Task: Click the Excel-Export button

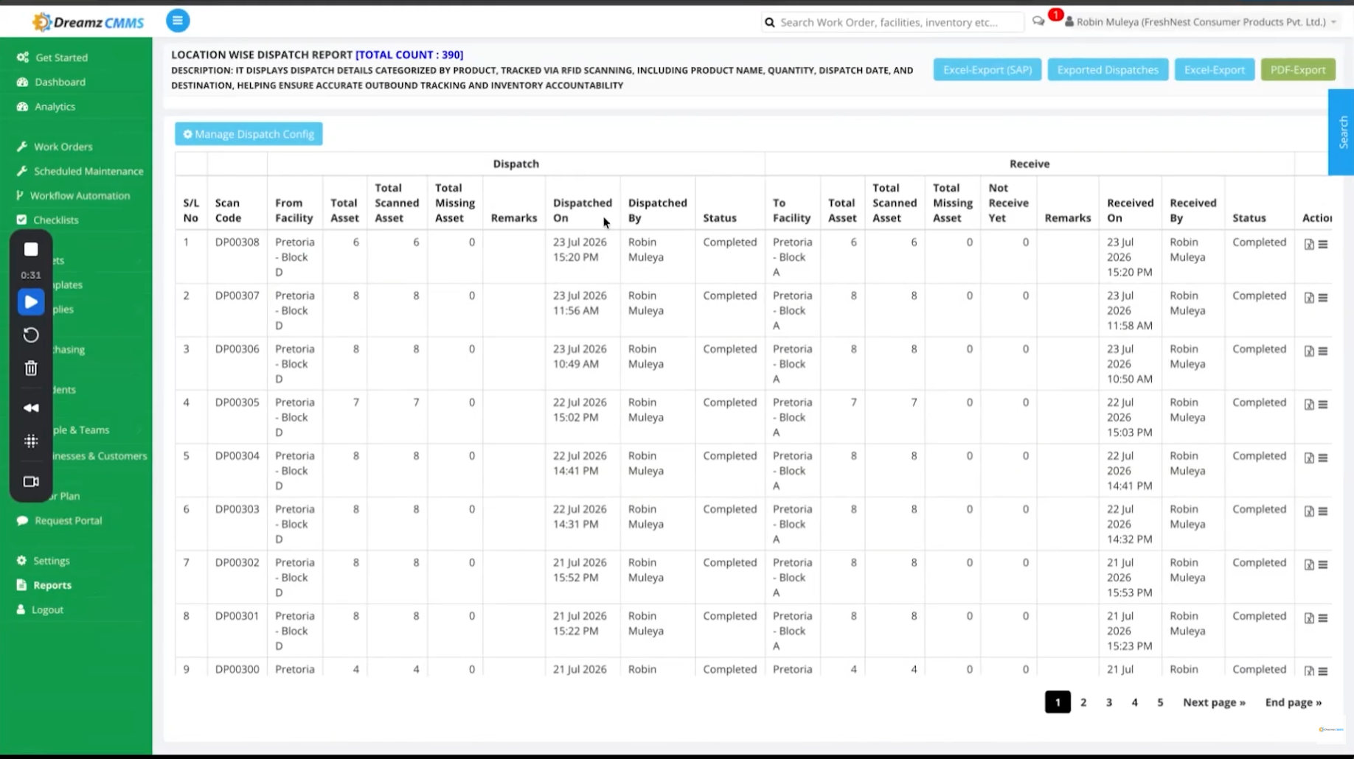Action: 1214,69
